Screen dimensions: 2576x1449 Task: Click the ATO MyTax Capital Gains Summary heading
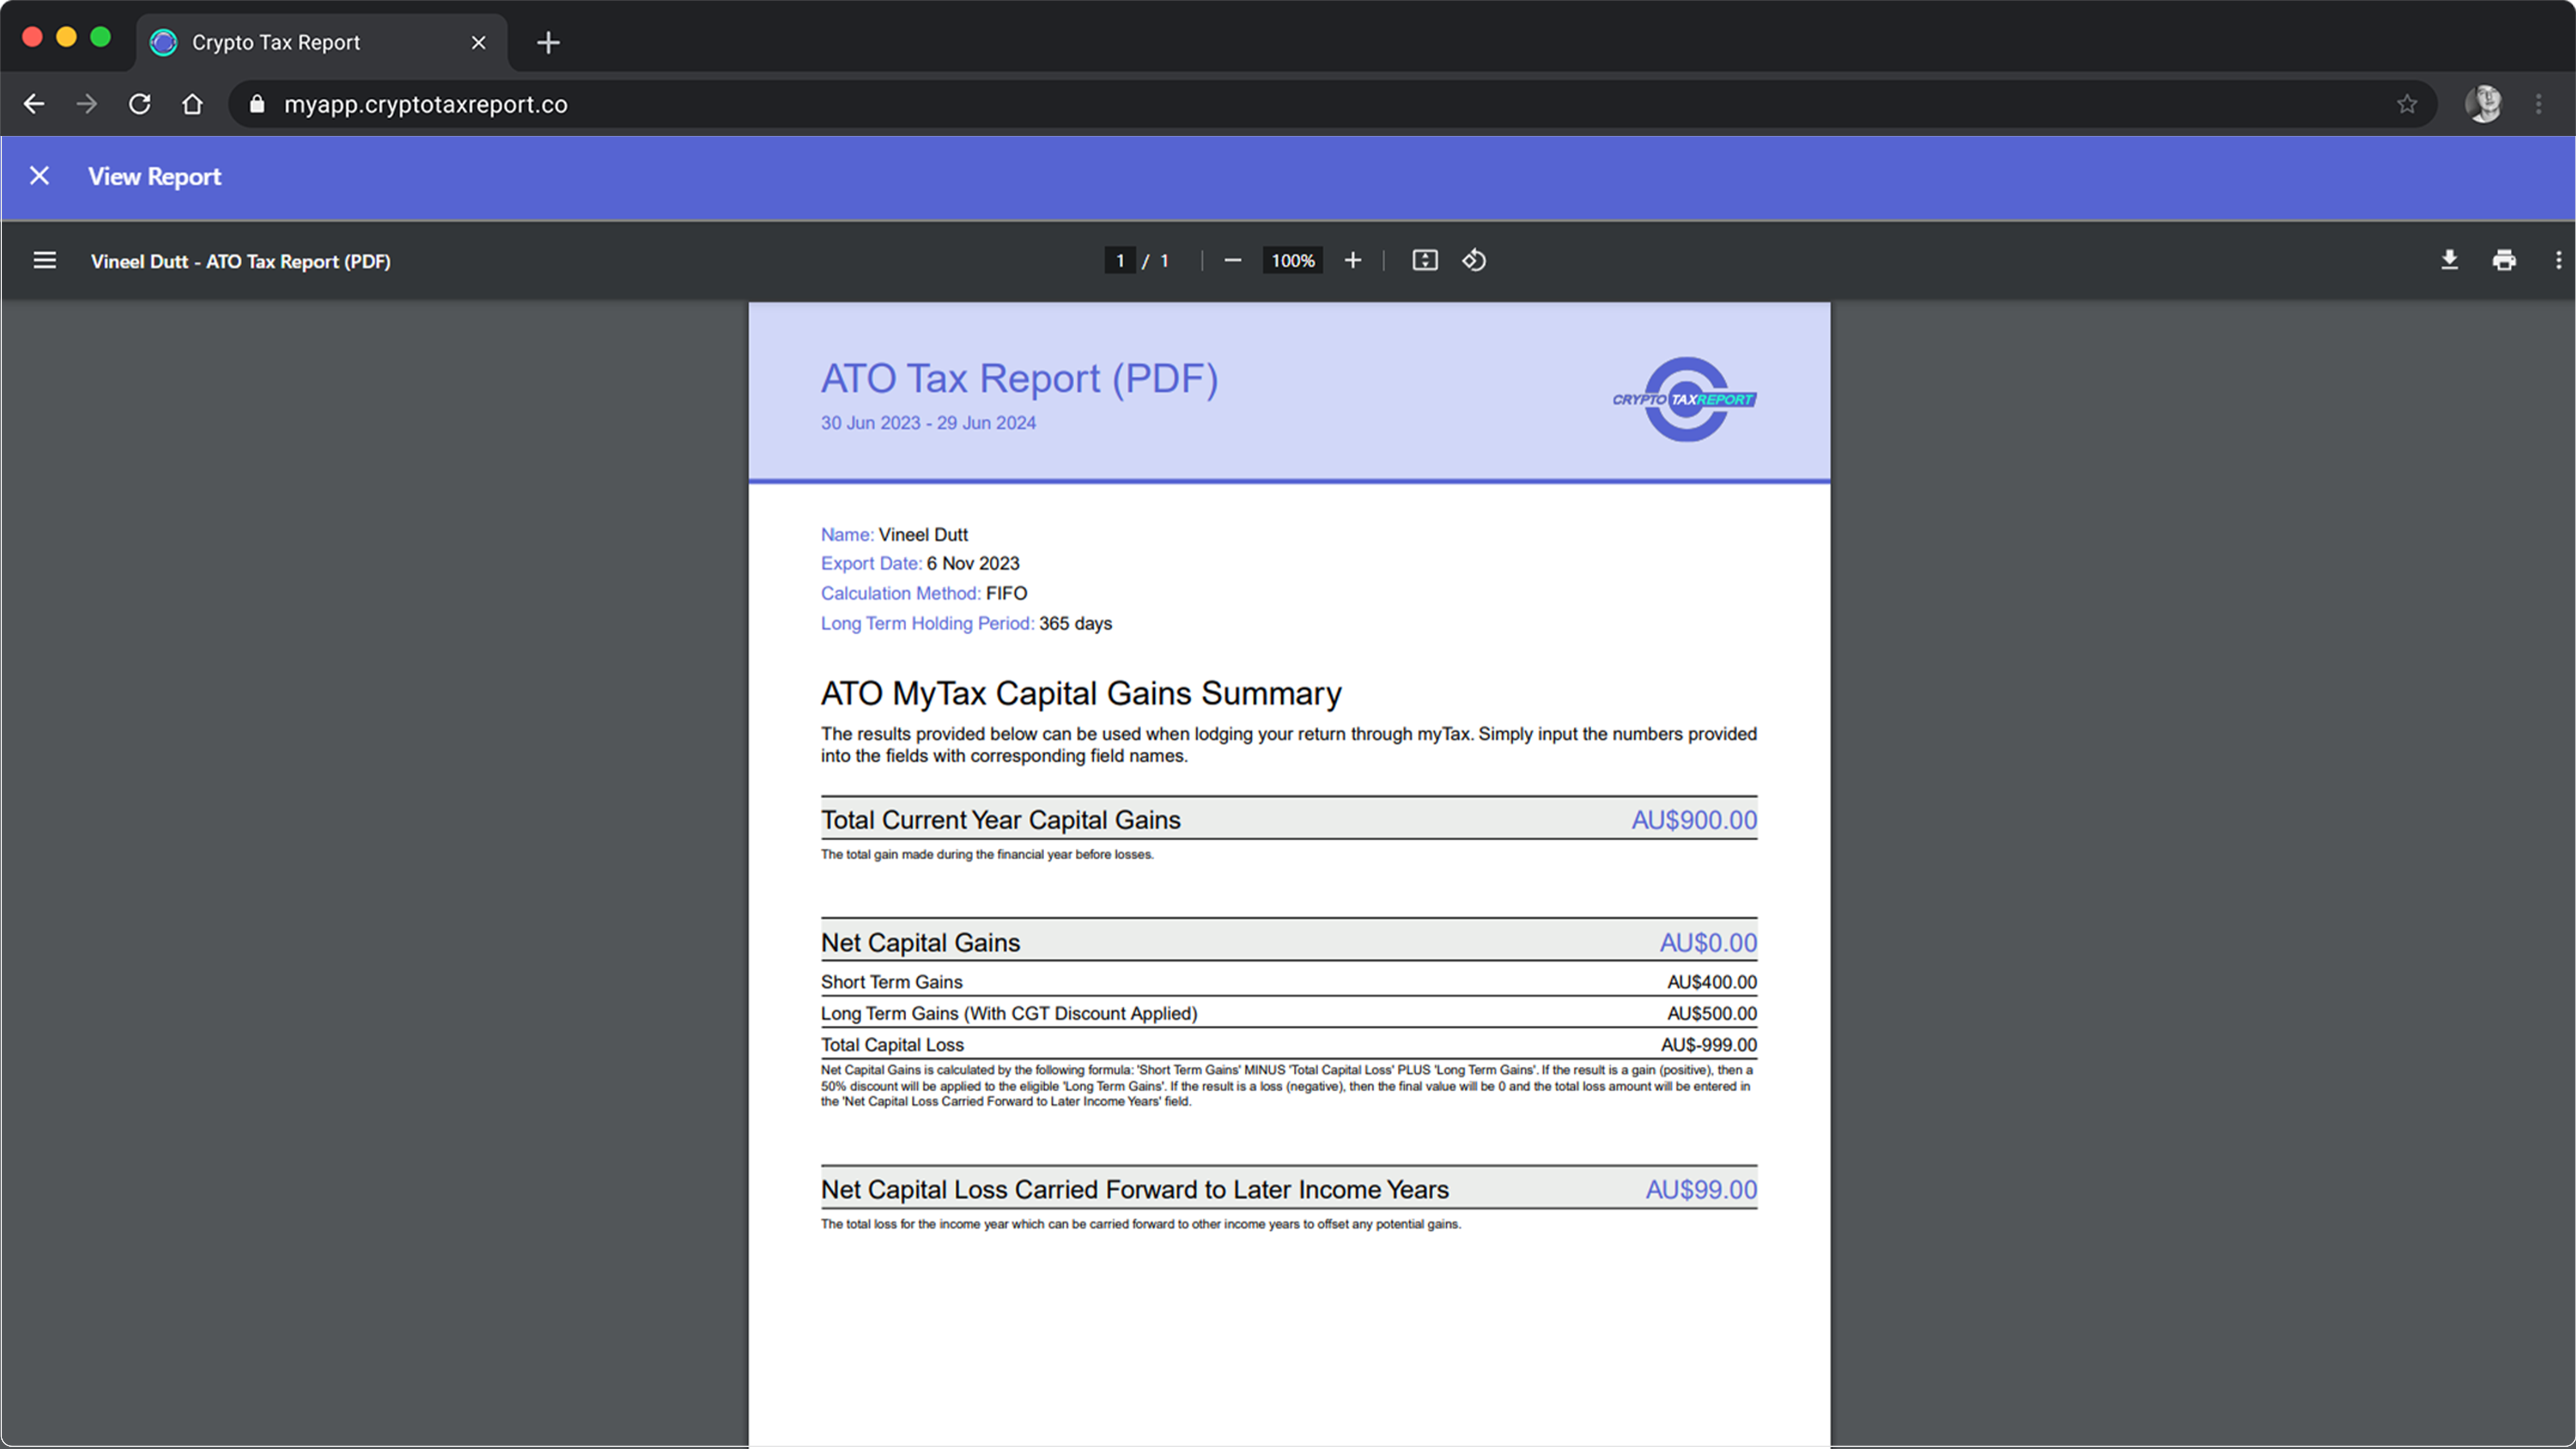1081,693
